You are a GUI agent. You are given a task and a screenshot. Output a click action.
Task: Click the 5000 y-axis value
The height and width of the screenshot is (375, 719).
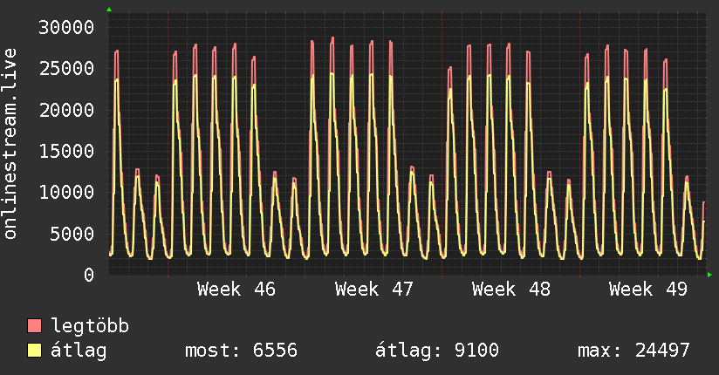pyautogui.click(x=73, y=234)
